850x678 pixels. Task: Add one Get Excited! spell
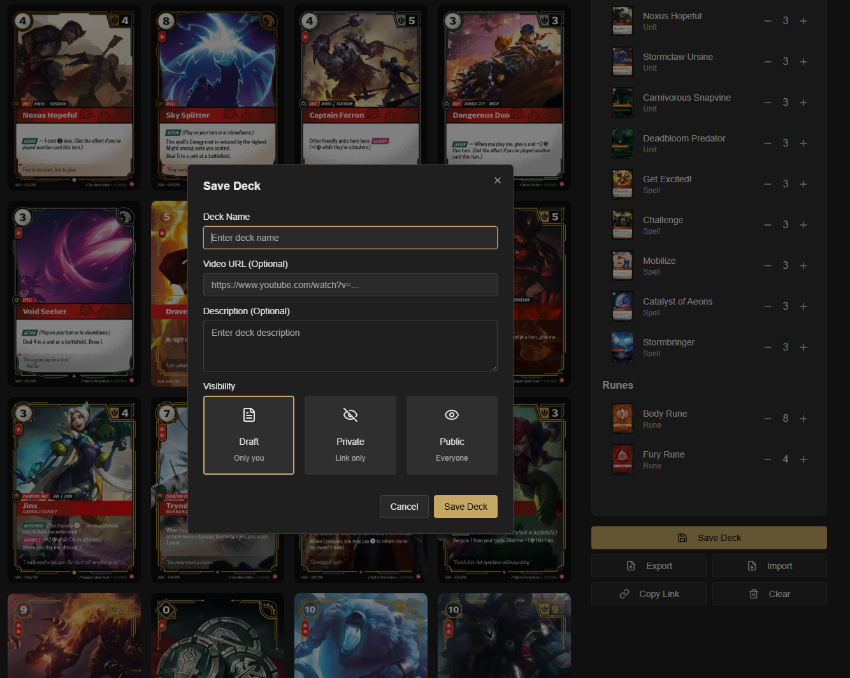click(x=803, y=184)
